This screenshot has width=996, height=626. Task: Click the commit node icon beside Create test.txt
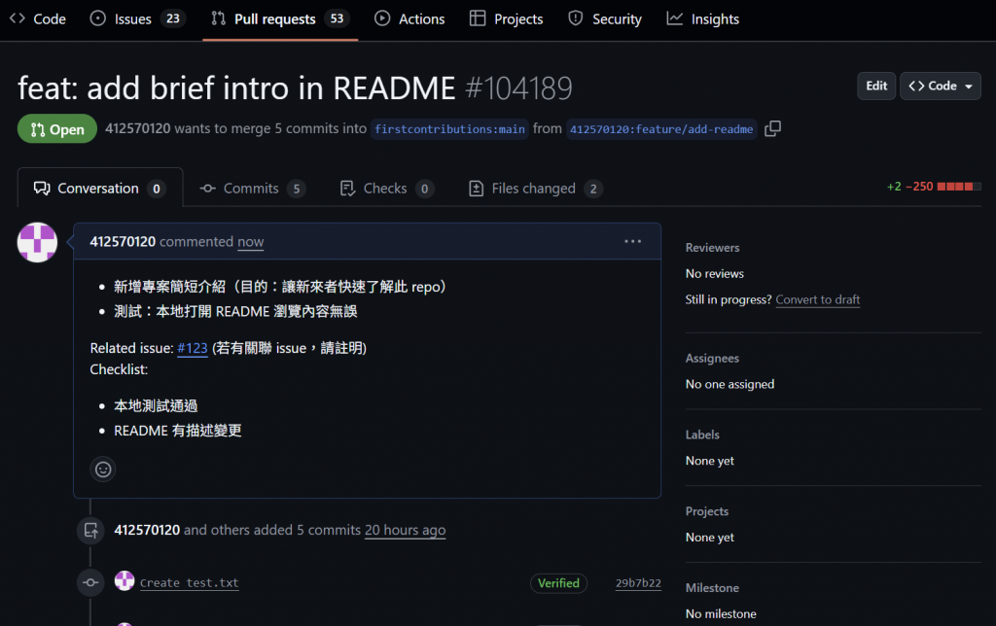coord(90,582)
